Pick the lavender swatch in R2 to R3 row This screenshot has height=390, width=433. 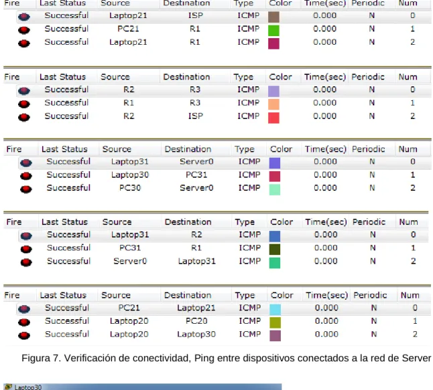click(273, 91)
